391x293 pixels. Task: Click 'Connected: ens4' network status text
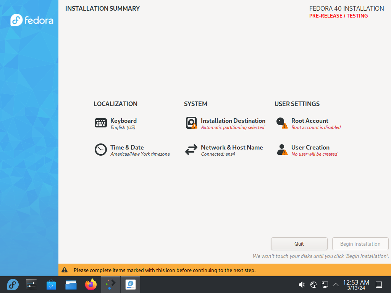[x=218, y=154]
